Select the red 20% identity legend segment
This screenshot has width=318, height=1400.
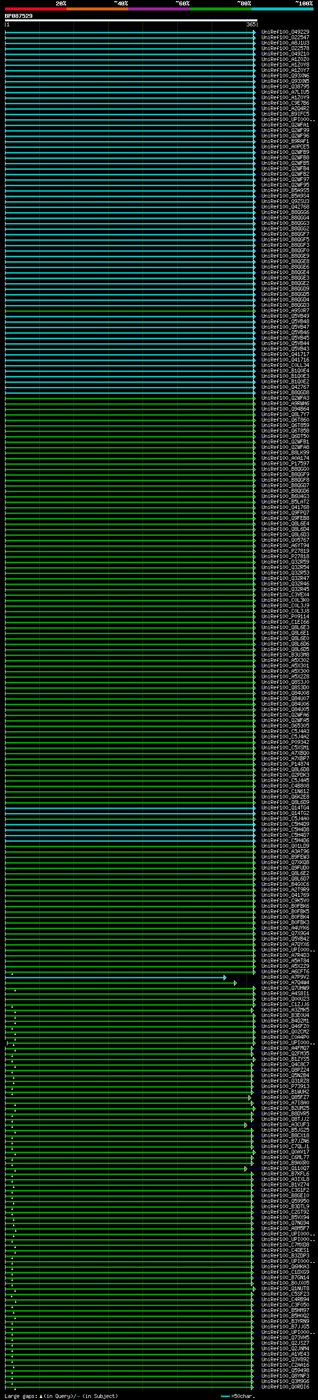pyautogui.click(x=36, y=9)
